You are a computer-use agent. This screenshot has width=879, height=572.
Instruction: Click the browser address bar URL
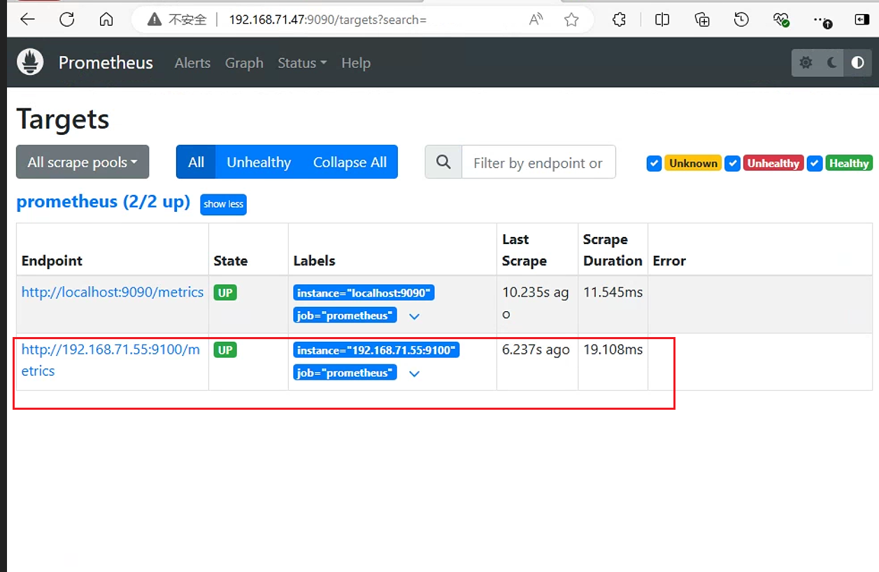pyautogui.click(x=327, y=20)
